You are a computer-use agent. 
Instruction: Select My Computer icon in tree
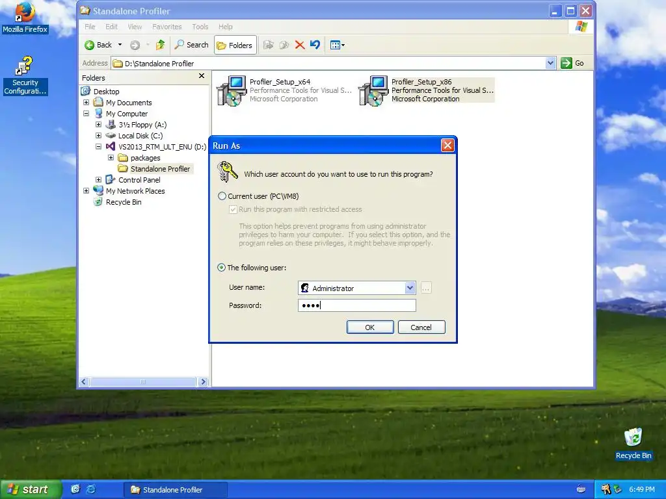coord(98,113)
